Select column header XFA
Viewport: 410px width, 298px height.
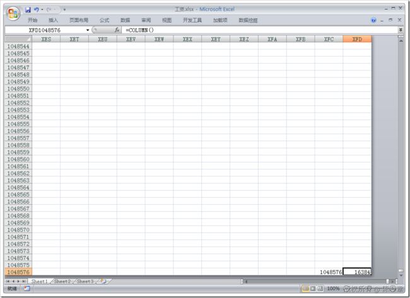click(x=272, y=39)
